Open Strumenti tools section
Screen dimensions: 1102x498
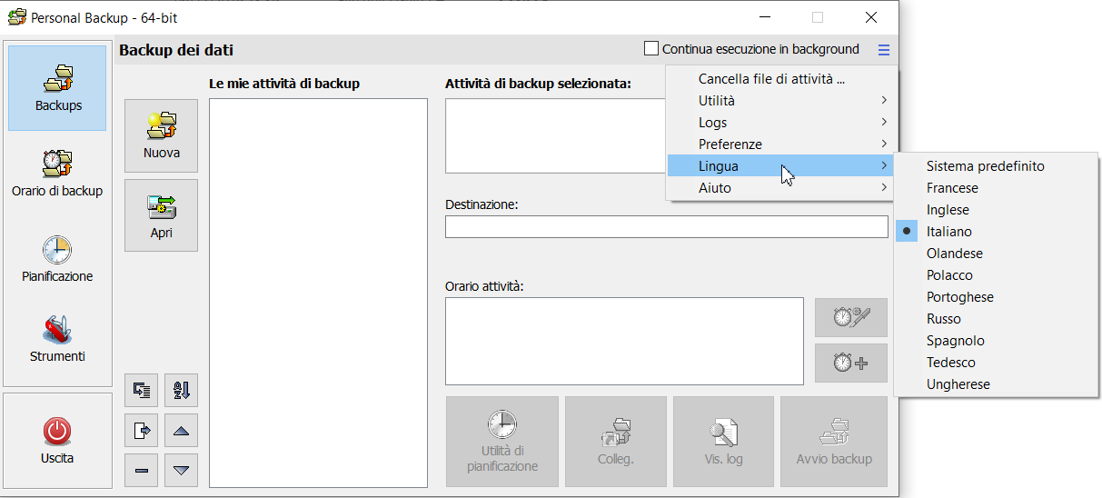57,338
